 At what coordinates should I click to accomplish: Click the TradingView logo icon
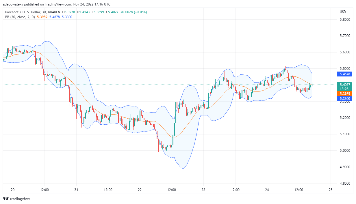coord(6,199)
